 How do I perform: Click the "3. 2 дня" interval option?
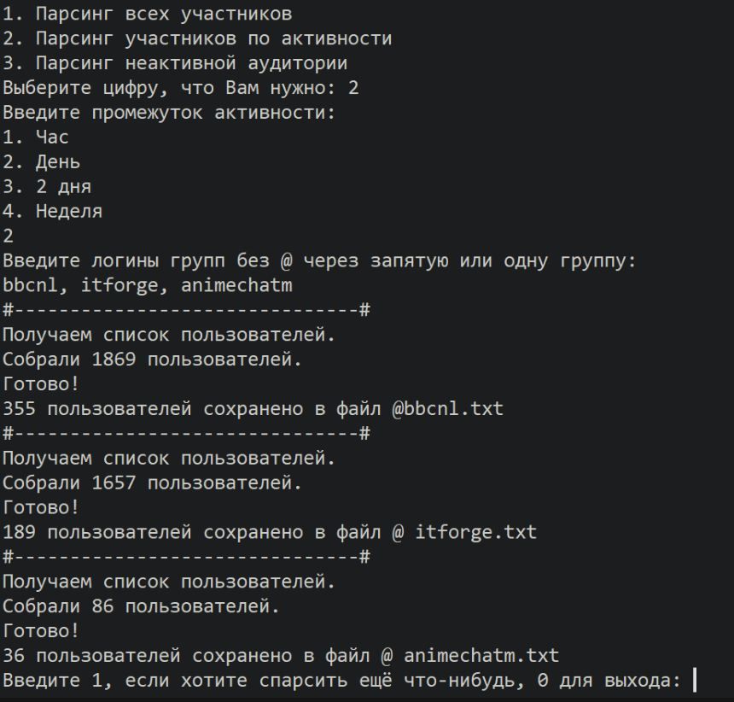click(x=47, y=187)
